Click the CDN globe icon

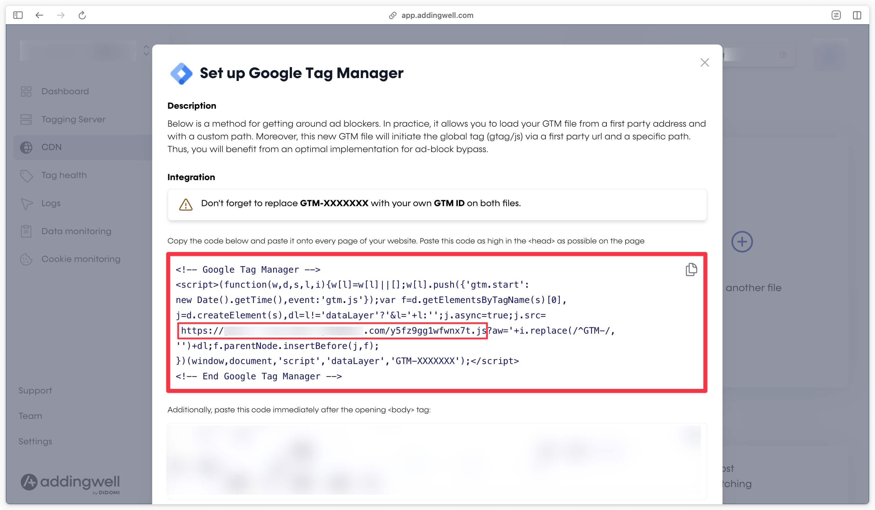pyautogui.click(x=26, y=147)
